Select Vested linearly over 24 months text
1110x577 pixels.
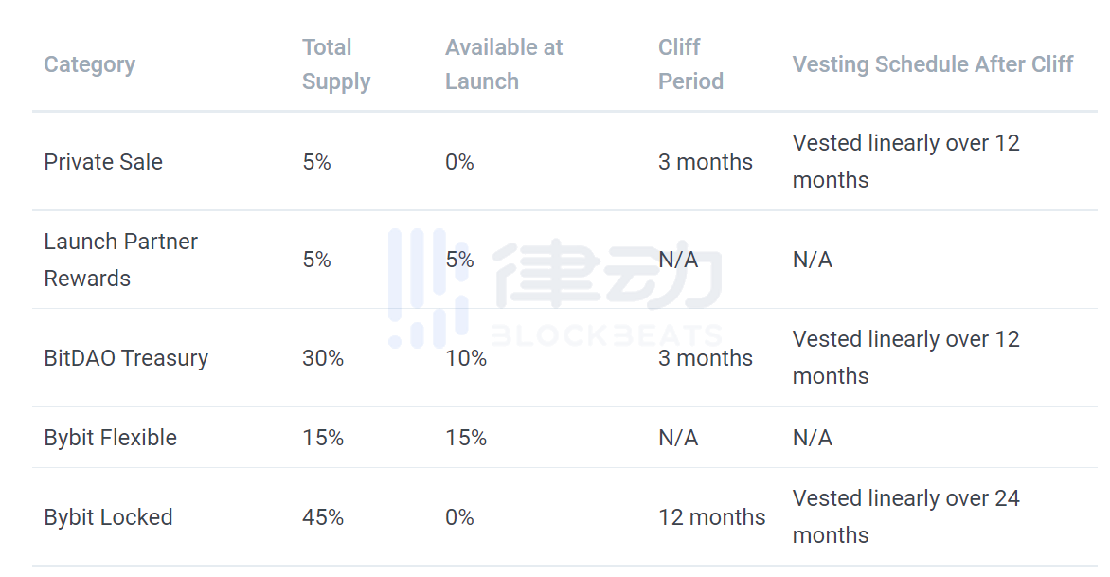(905, 516)
